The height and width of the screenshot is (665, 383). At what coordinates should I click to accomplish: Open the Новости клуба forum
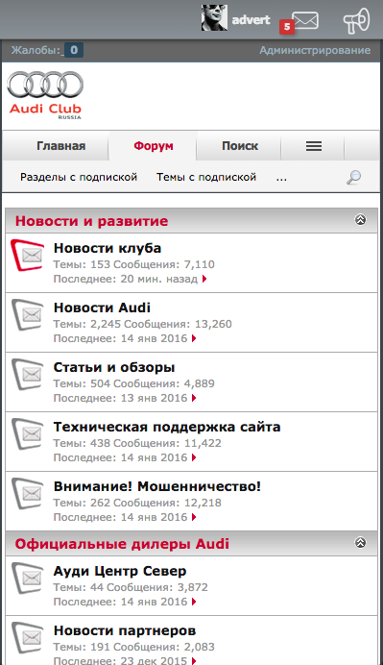(108, 248)
